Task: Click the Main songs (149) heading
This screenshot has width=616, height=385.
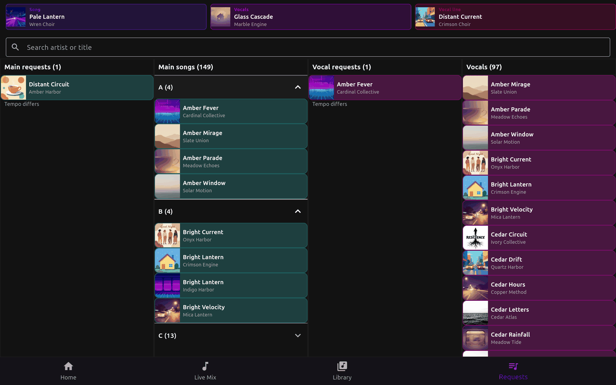Action: (186, 67)
